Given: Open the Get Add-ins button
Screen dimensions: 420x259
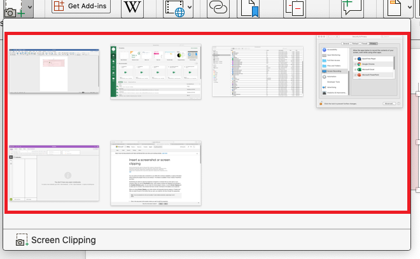Looking at the screenshot, I should (81, 6).
